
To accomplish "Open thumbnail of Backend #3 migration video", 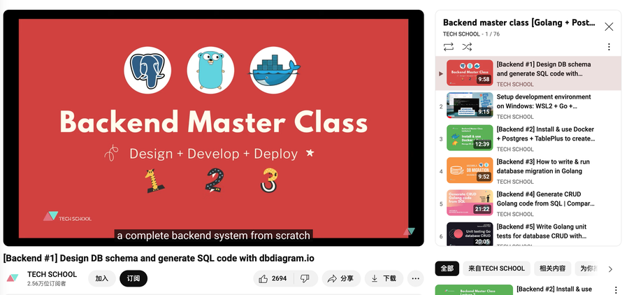I will point(470,170).
